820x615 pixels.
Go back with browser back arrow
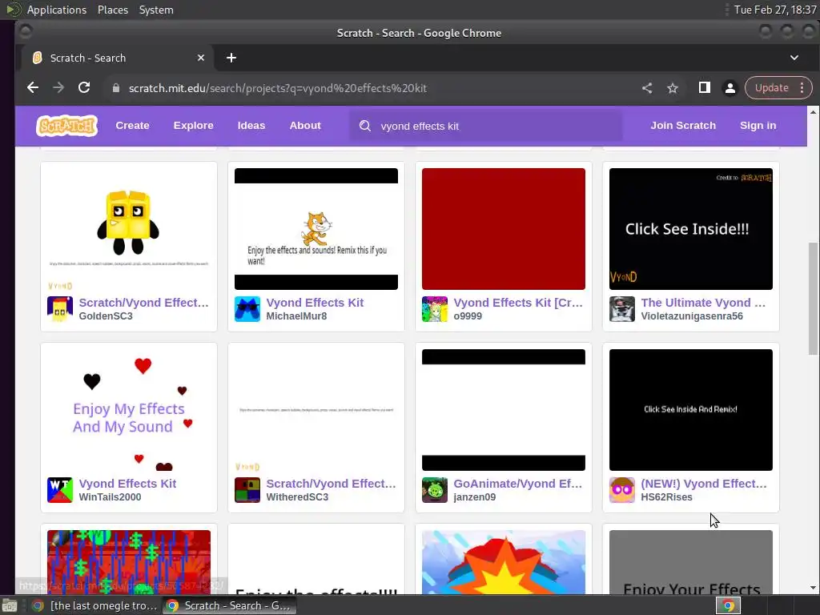coord(33,88)
